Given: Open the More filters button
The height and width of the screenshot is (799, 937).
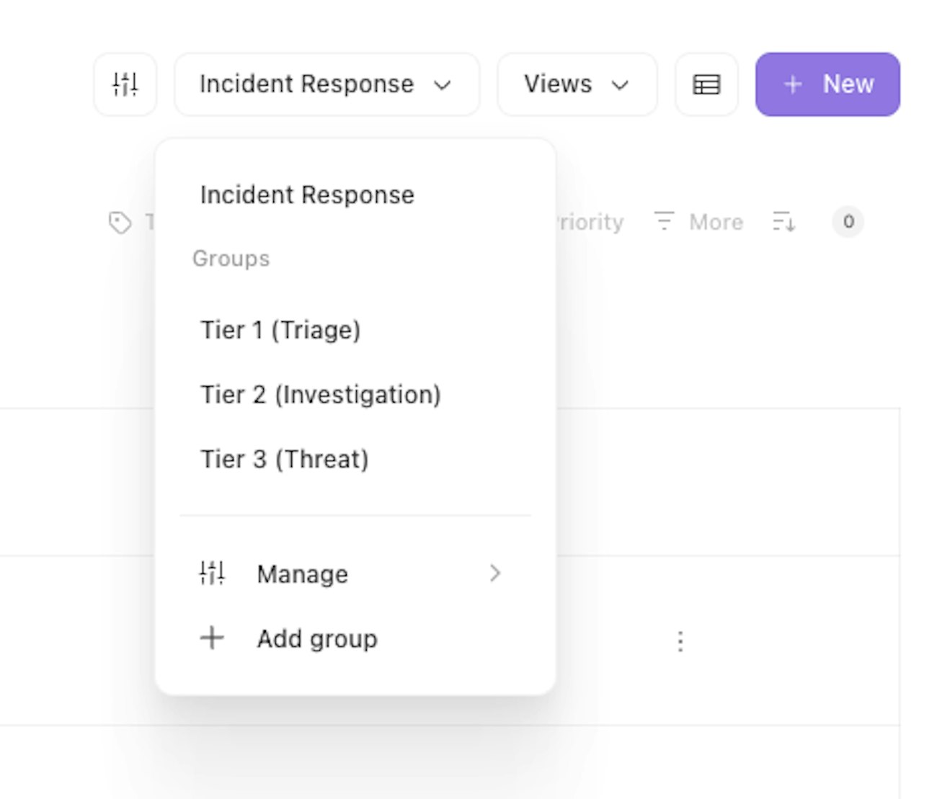Looking at the screenshot, I should 714,222.
